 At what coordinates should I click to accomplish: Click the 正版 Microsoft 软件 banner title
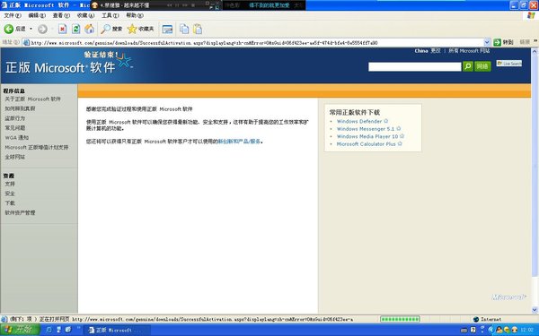60,67
